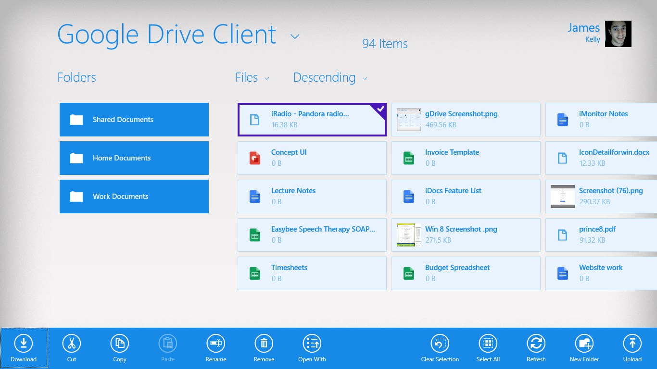Click the doc icon of iMonitor Notes
This screenshot has height=369, width=657.
(x=563, y=120)
